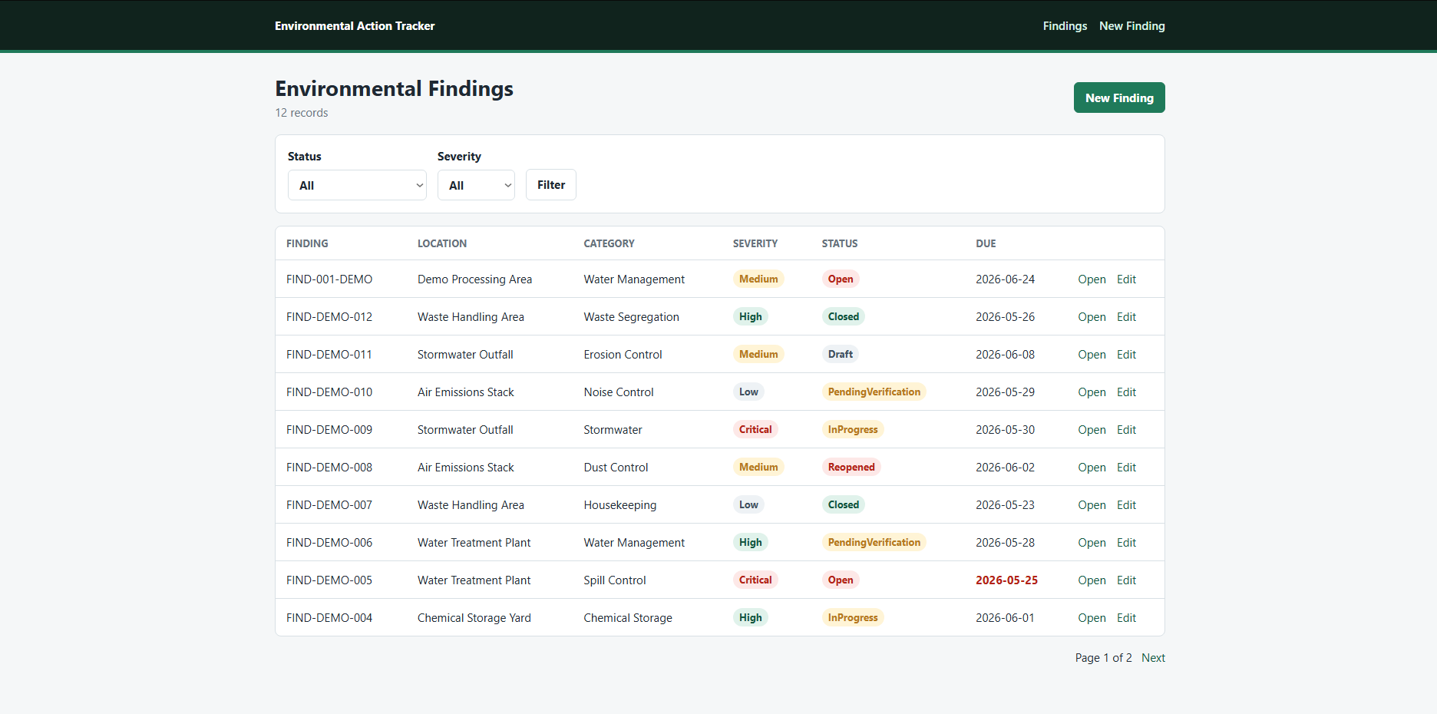Click the Medium badge in FIND-DEMO-008 row

tap(758, 467)
